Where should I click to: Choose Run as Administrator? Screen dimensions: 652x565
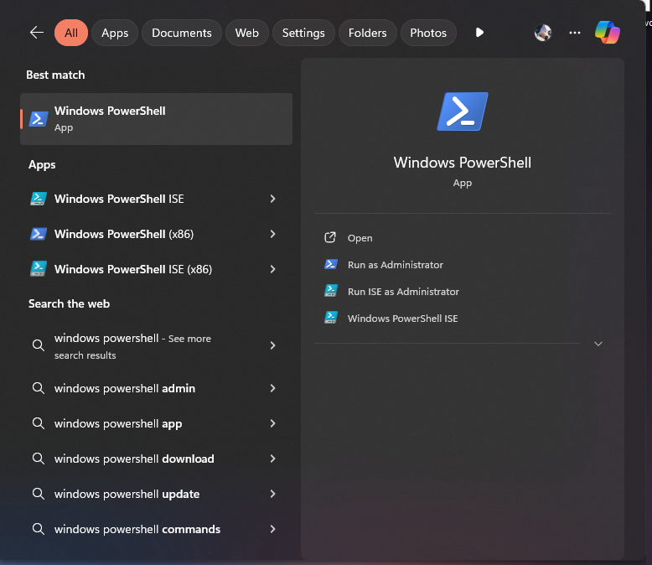[x=395, y=265]
